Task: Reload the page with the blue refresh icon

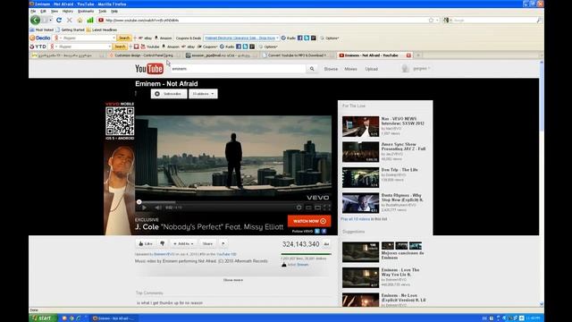Action: coord(59,20)
